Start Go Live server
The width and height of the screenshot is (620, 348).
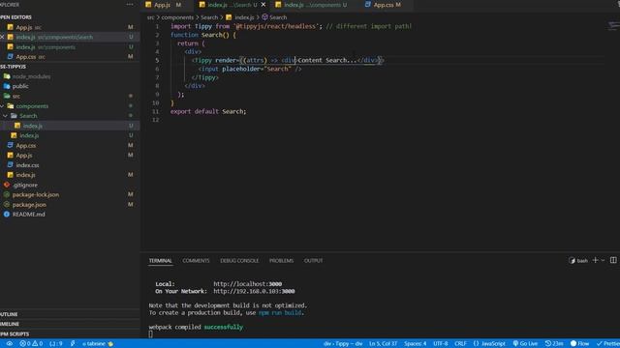pos(525,343)
